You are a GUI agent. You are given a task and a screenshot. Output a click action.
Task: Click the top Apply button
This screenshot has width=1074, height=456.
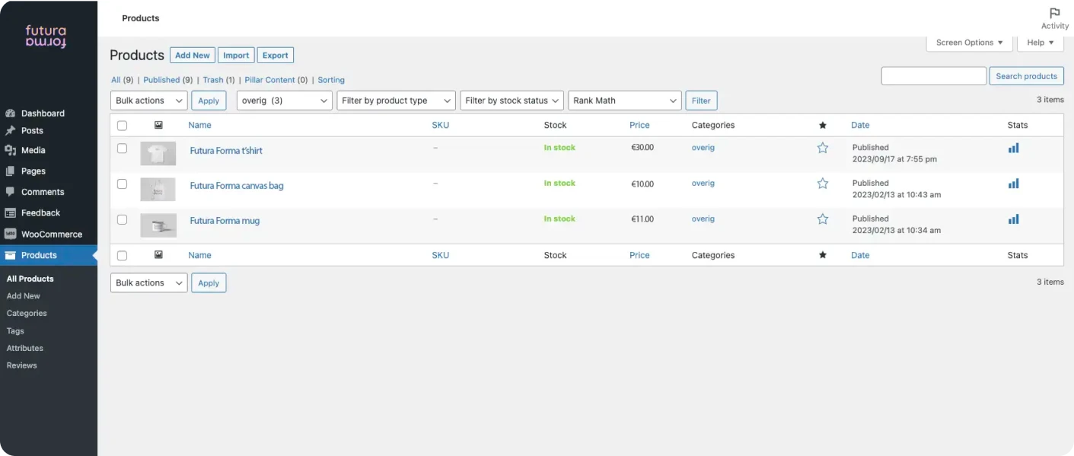click(x=209, y=100)
